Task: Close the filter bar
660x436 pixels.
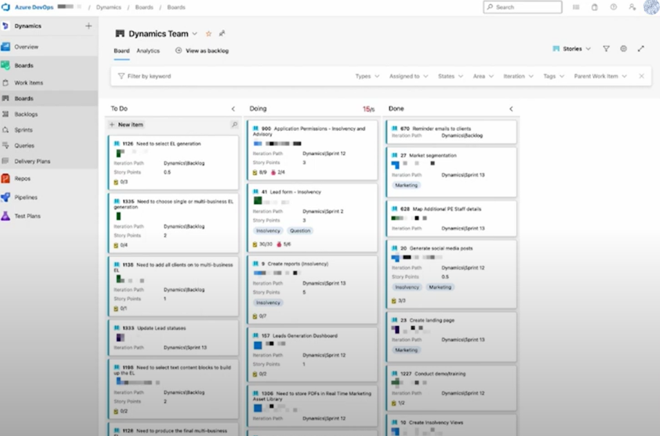Action: point(641,76)
